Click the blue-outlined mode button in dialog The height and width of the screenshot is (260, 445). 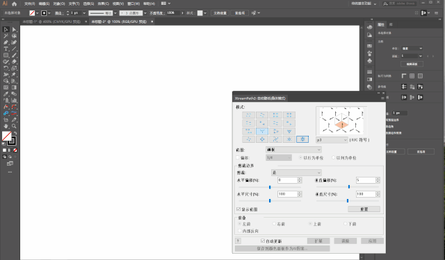point(302,139)
